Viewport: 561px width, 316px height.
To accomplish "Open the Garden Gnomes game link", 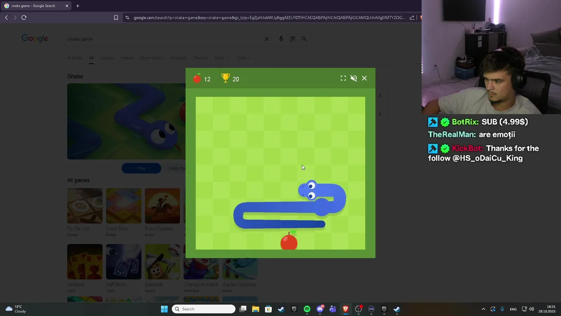I will coord(240,269).
